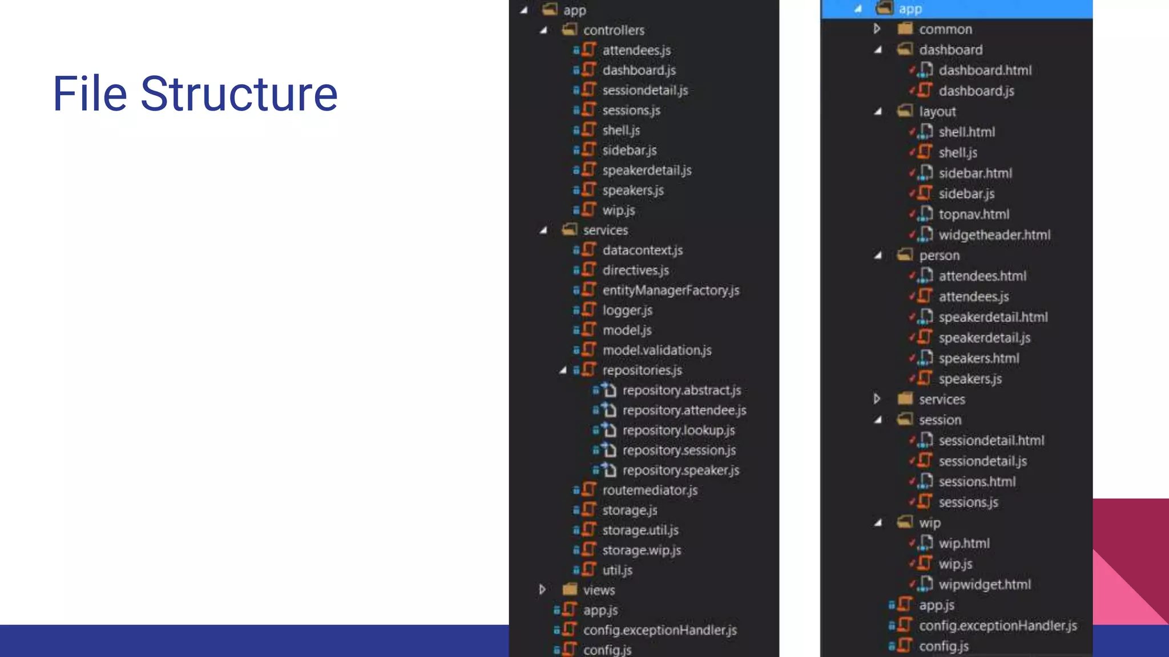Select speakers.js under controllers
The width and height of the screenshot is (1169, 657).
click(633, 190)
